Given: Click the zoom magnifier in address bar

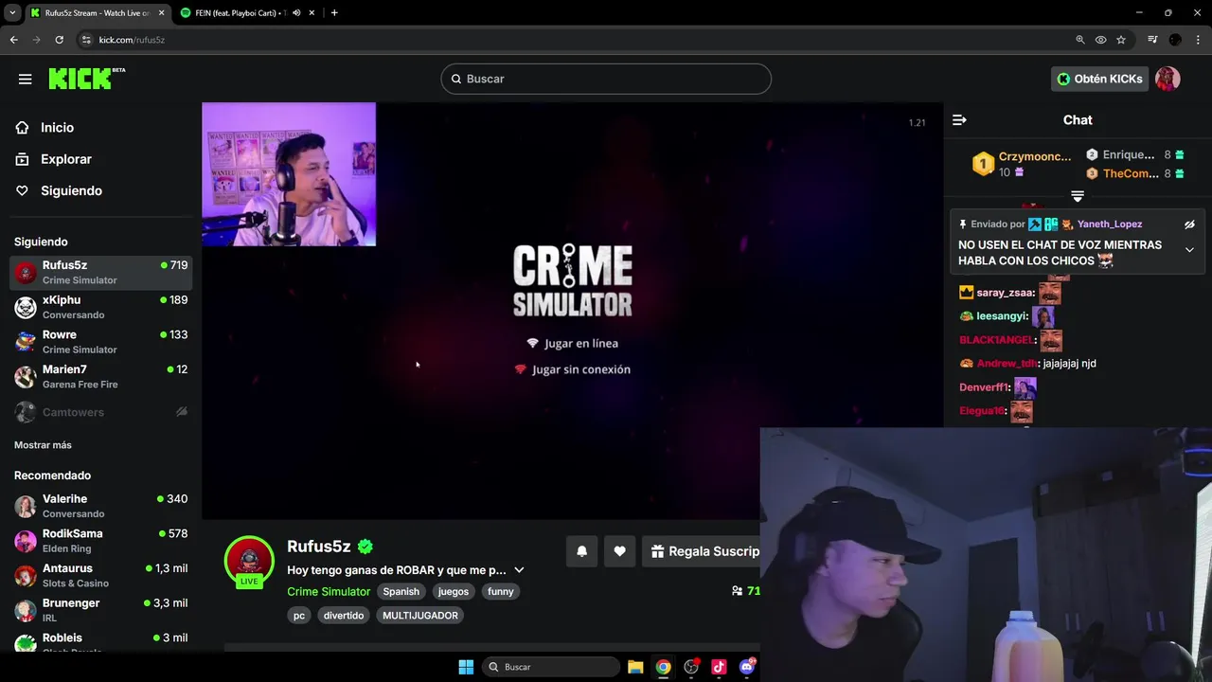Looking at the screenshot, I should [1080, 40].
